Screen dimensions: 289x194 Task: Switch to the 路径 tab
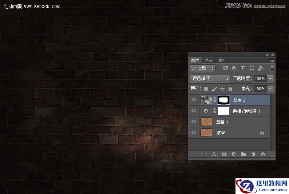[x=222, y=60]
